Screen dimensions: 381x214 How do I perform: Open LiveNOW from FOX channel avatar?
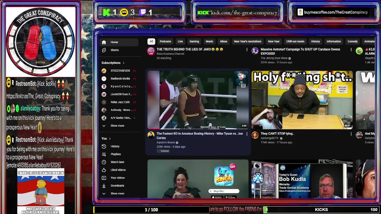click(x=104, y=94)
